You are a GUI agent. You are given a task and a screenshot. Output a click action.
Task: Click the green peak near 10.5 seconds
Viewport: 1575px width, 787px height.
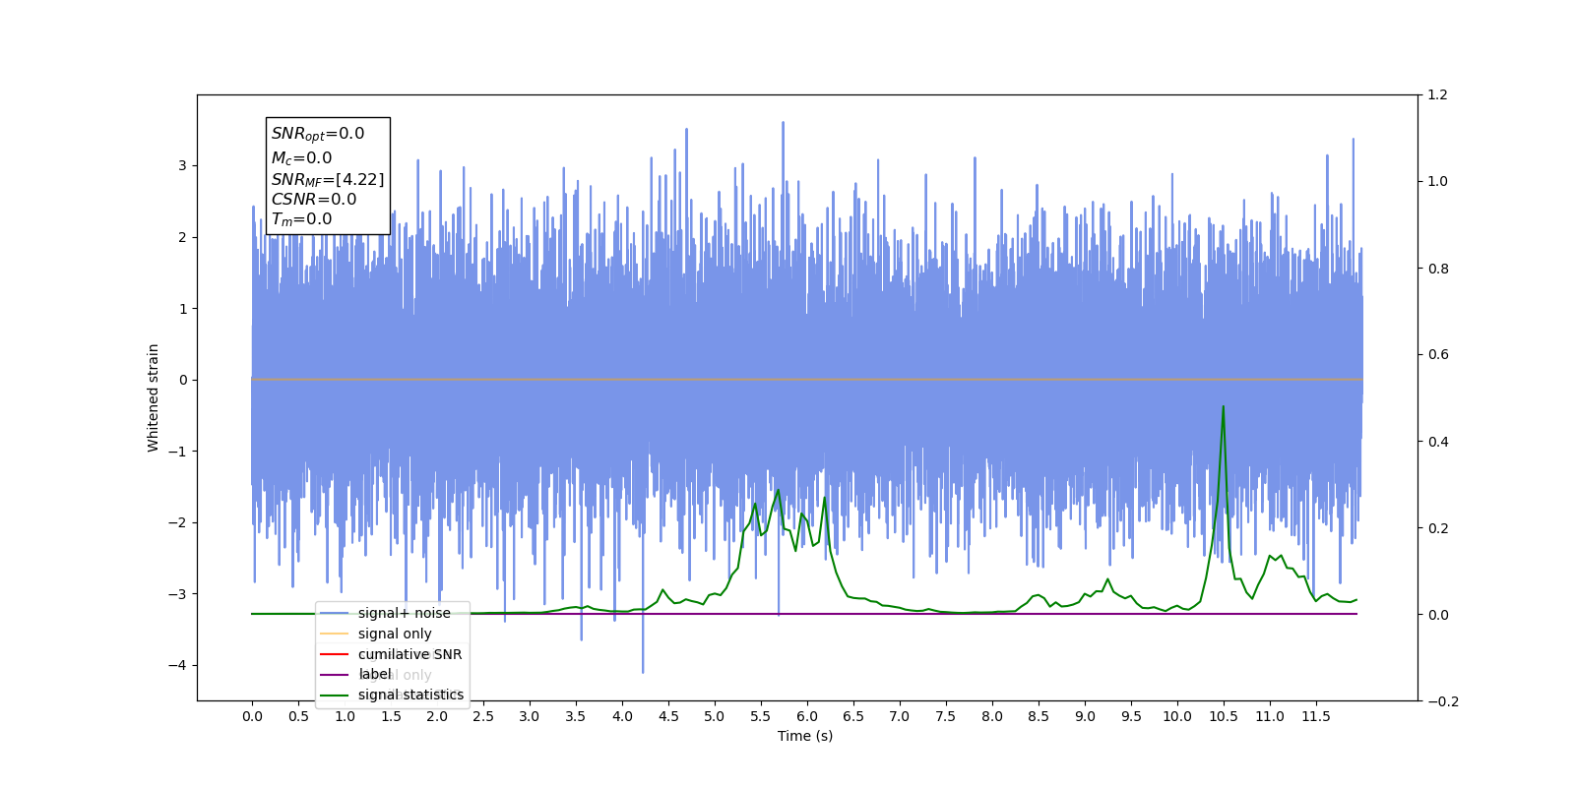[1223, 406]
